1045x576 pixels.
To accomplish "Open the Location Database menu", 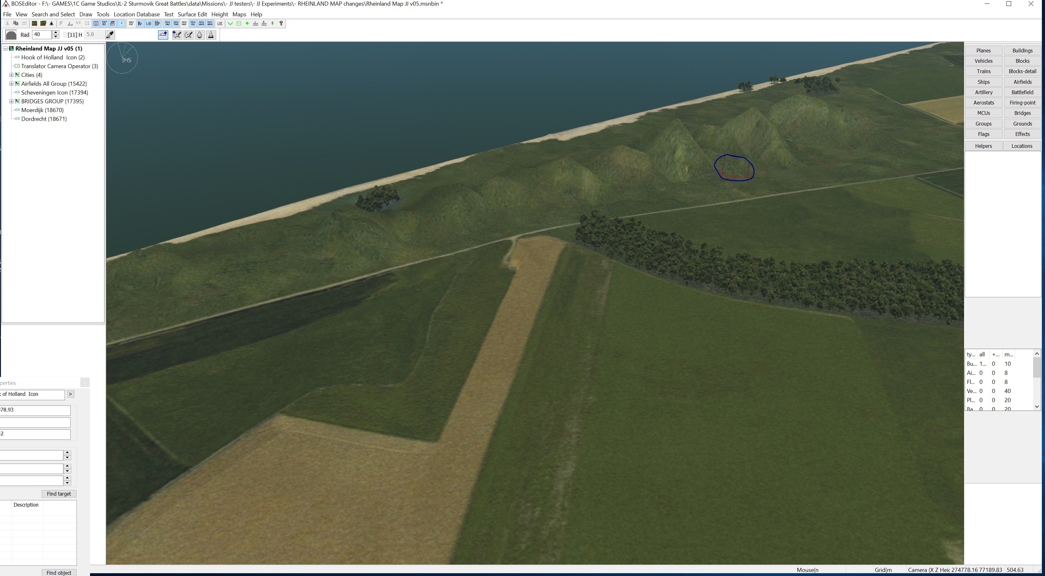I will (x=136, y=14).
